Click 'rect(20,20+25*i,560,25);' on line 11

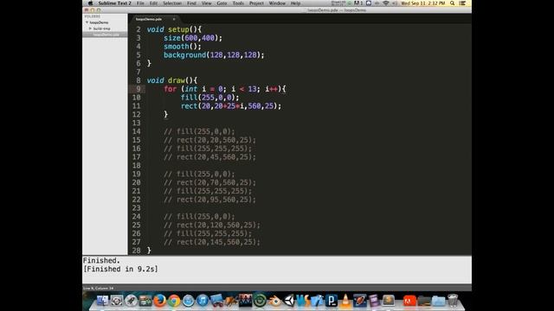231,105
